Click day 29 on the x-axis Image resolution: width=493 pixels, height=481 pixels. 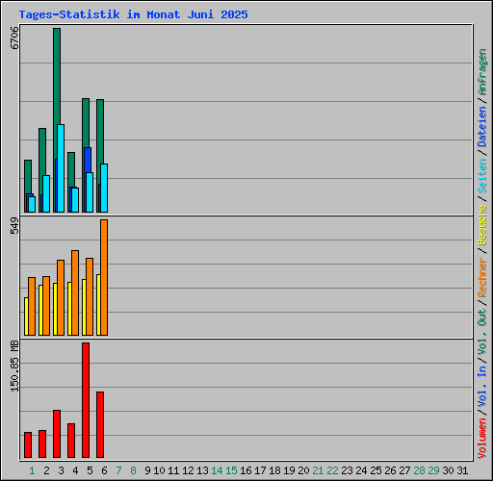point(433,470)
